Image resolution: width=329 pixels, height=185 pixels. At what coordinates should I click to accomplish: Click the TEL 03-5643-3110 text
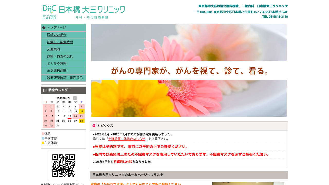click(x=275, y=17)
